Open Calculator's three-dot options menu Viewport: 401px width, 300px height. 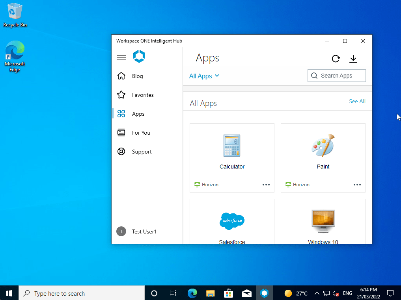click(266, 185)
